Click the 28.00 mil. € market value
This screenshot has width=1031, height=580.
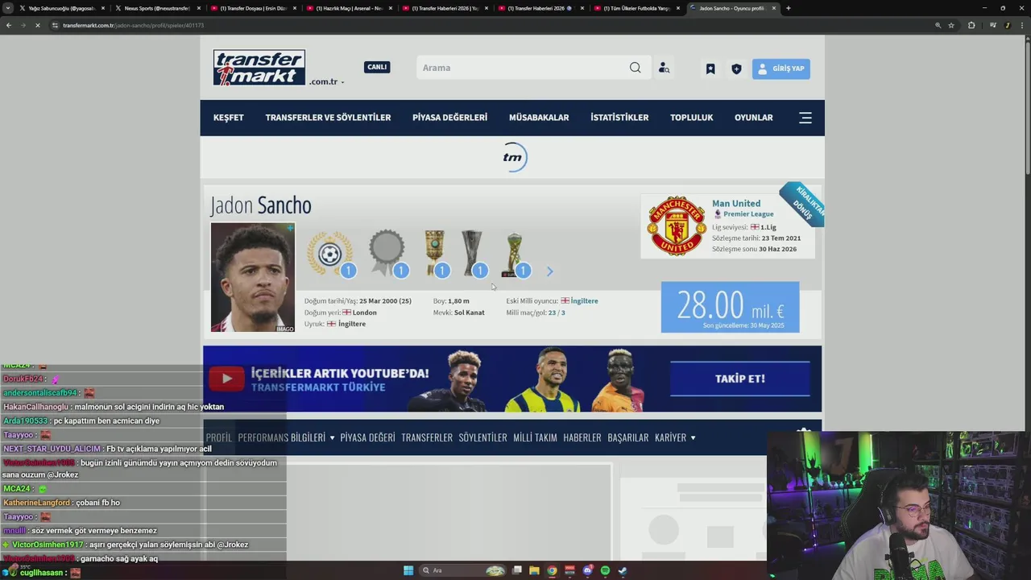(730, 306)
